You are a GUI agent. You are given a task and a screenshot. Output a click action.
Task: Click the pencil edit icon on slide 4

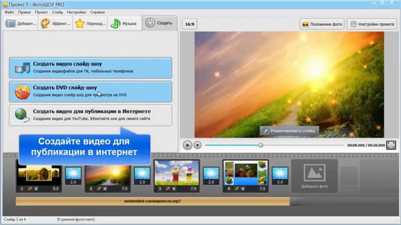click(x=237, y=189)
